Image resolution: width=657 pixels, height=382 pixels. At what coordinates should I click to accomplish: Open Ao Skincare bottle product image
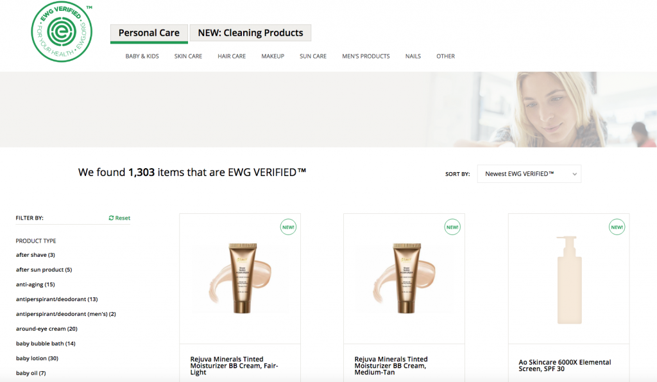coord(569,280)
